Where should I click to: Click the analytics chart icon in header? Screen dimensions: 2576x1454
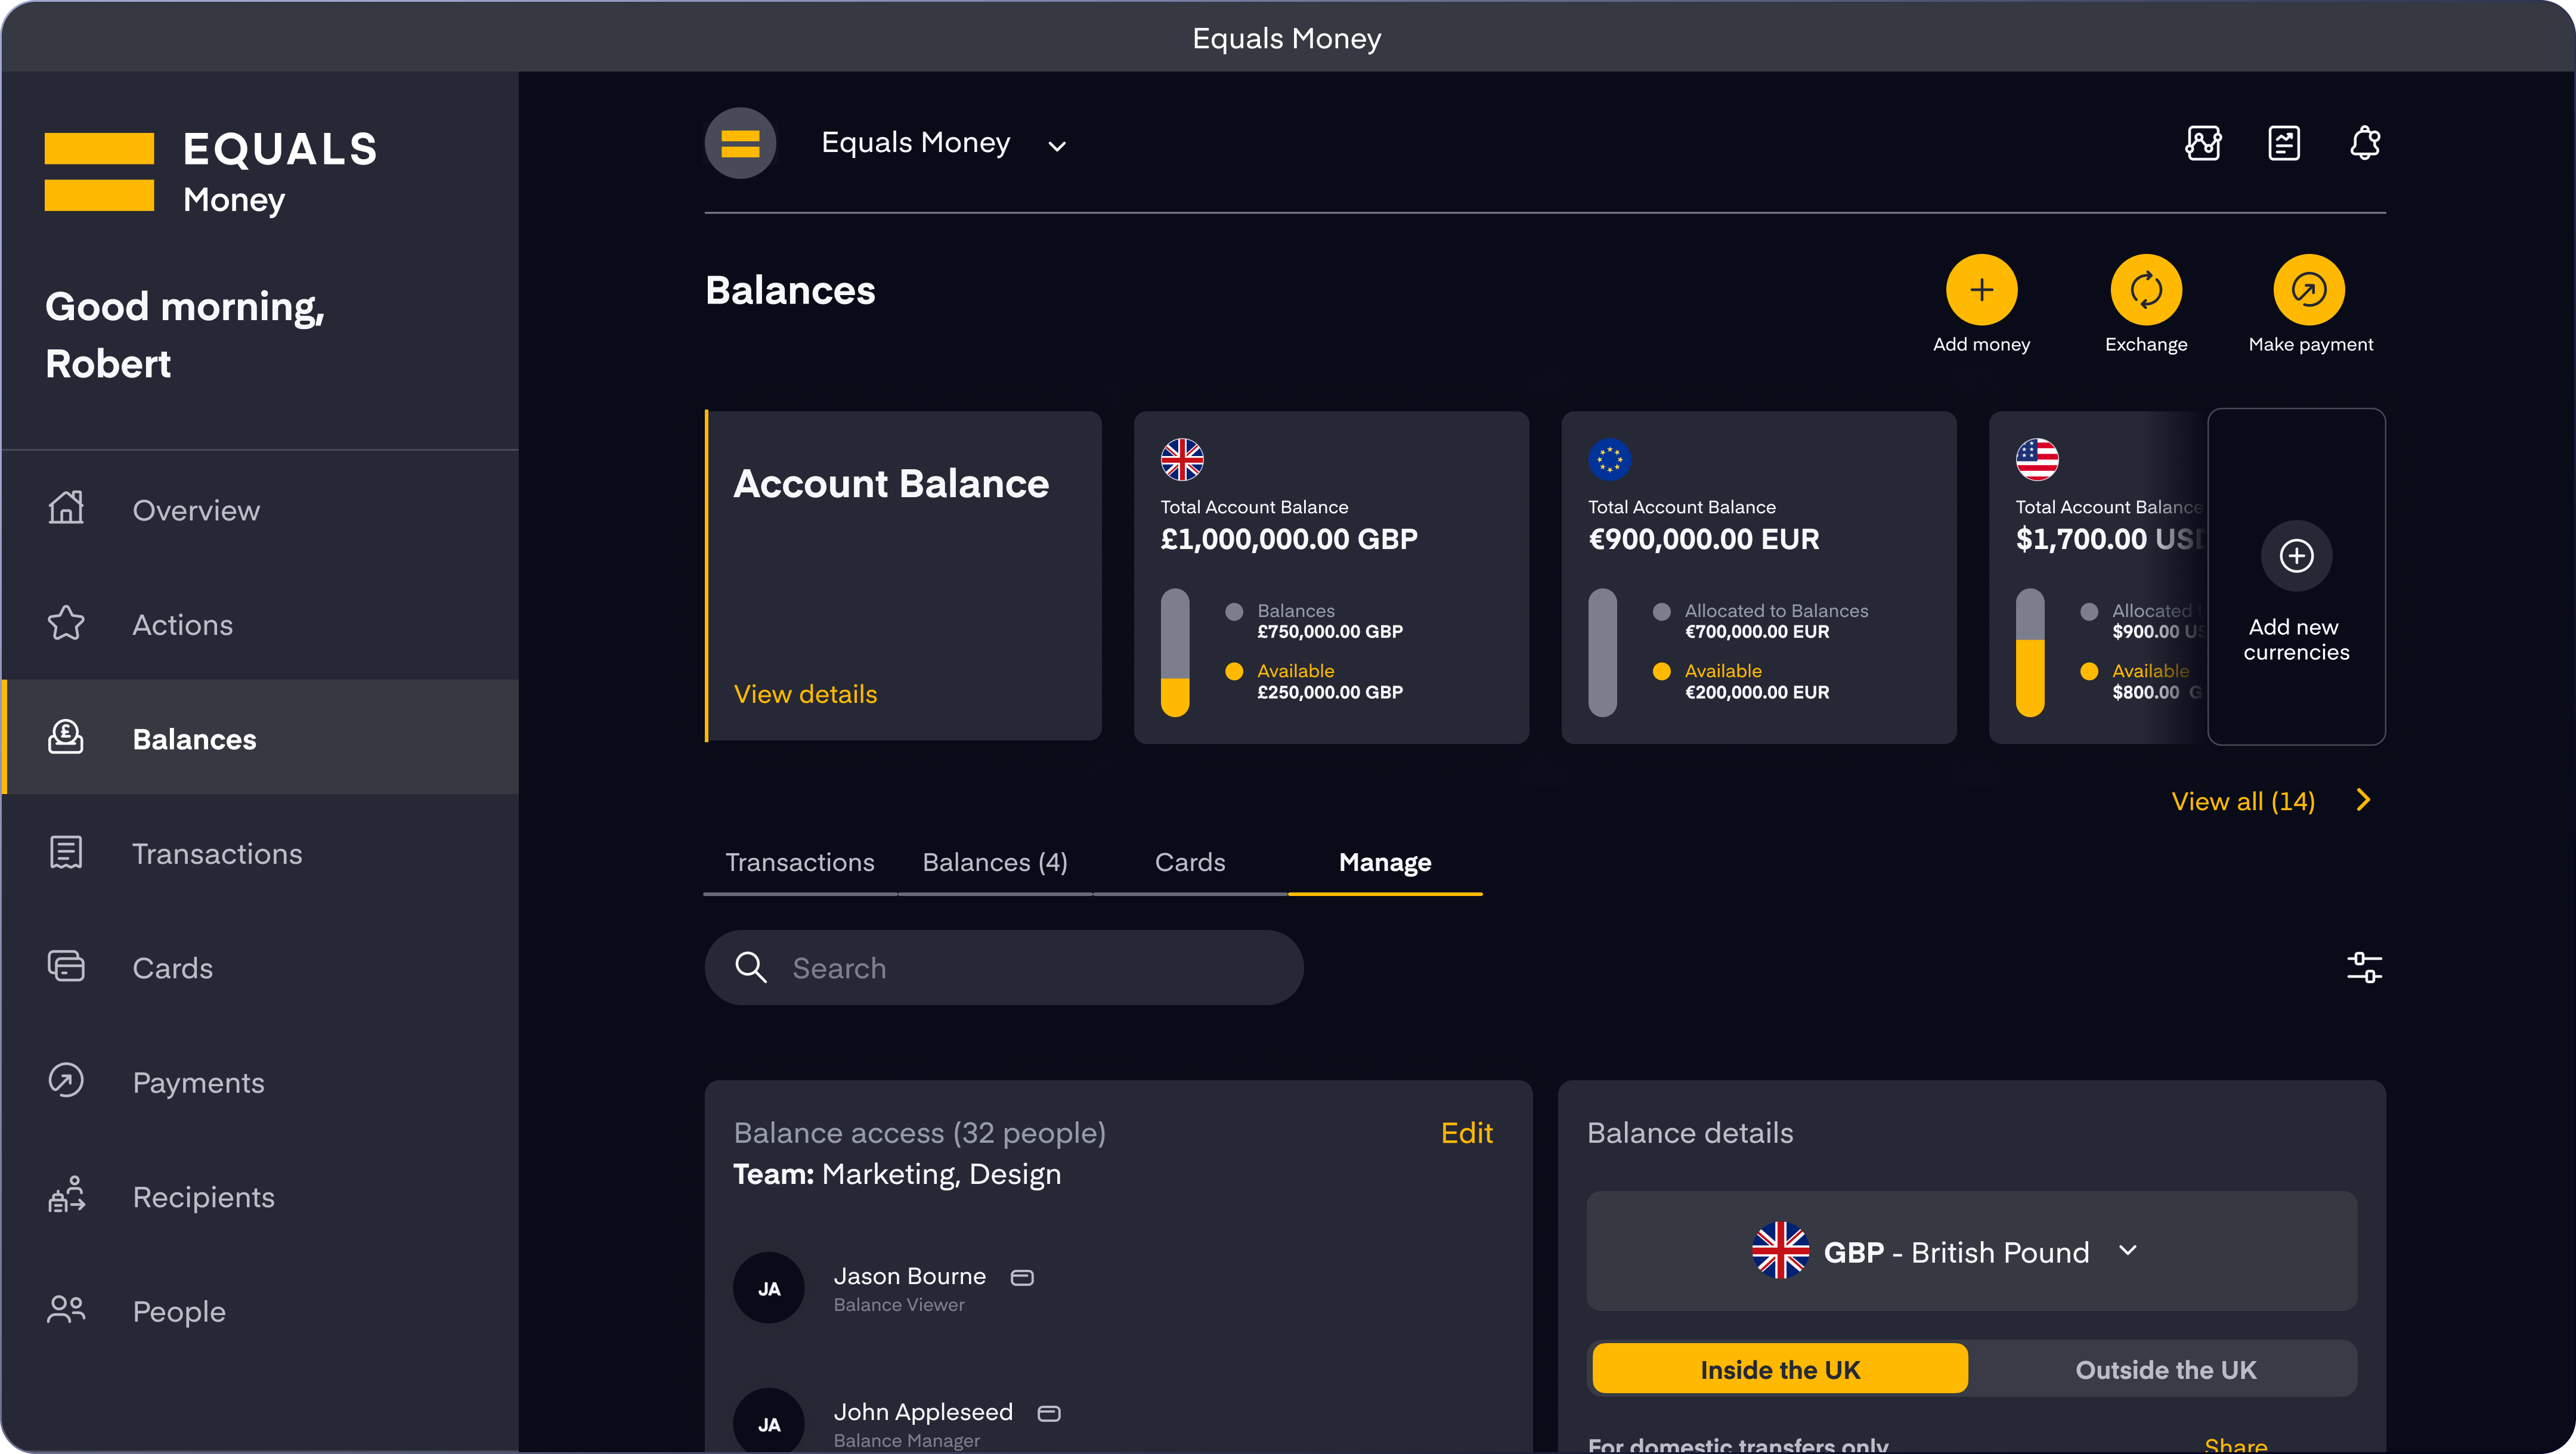coord(2203,143)
